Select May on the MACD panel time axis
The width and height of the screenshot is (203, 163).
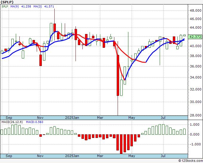(132, 156)
